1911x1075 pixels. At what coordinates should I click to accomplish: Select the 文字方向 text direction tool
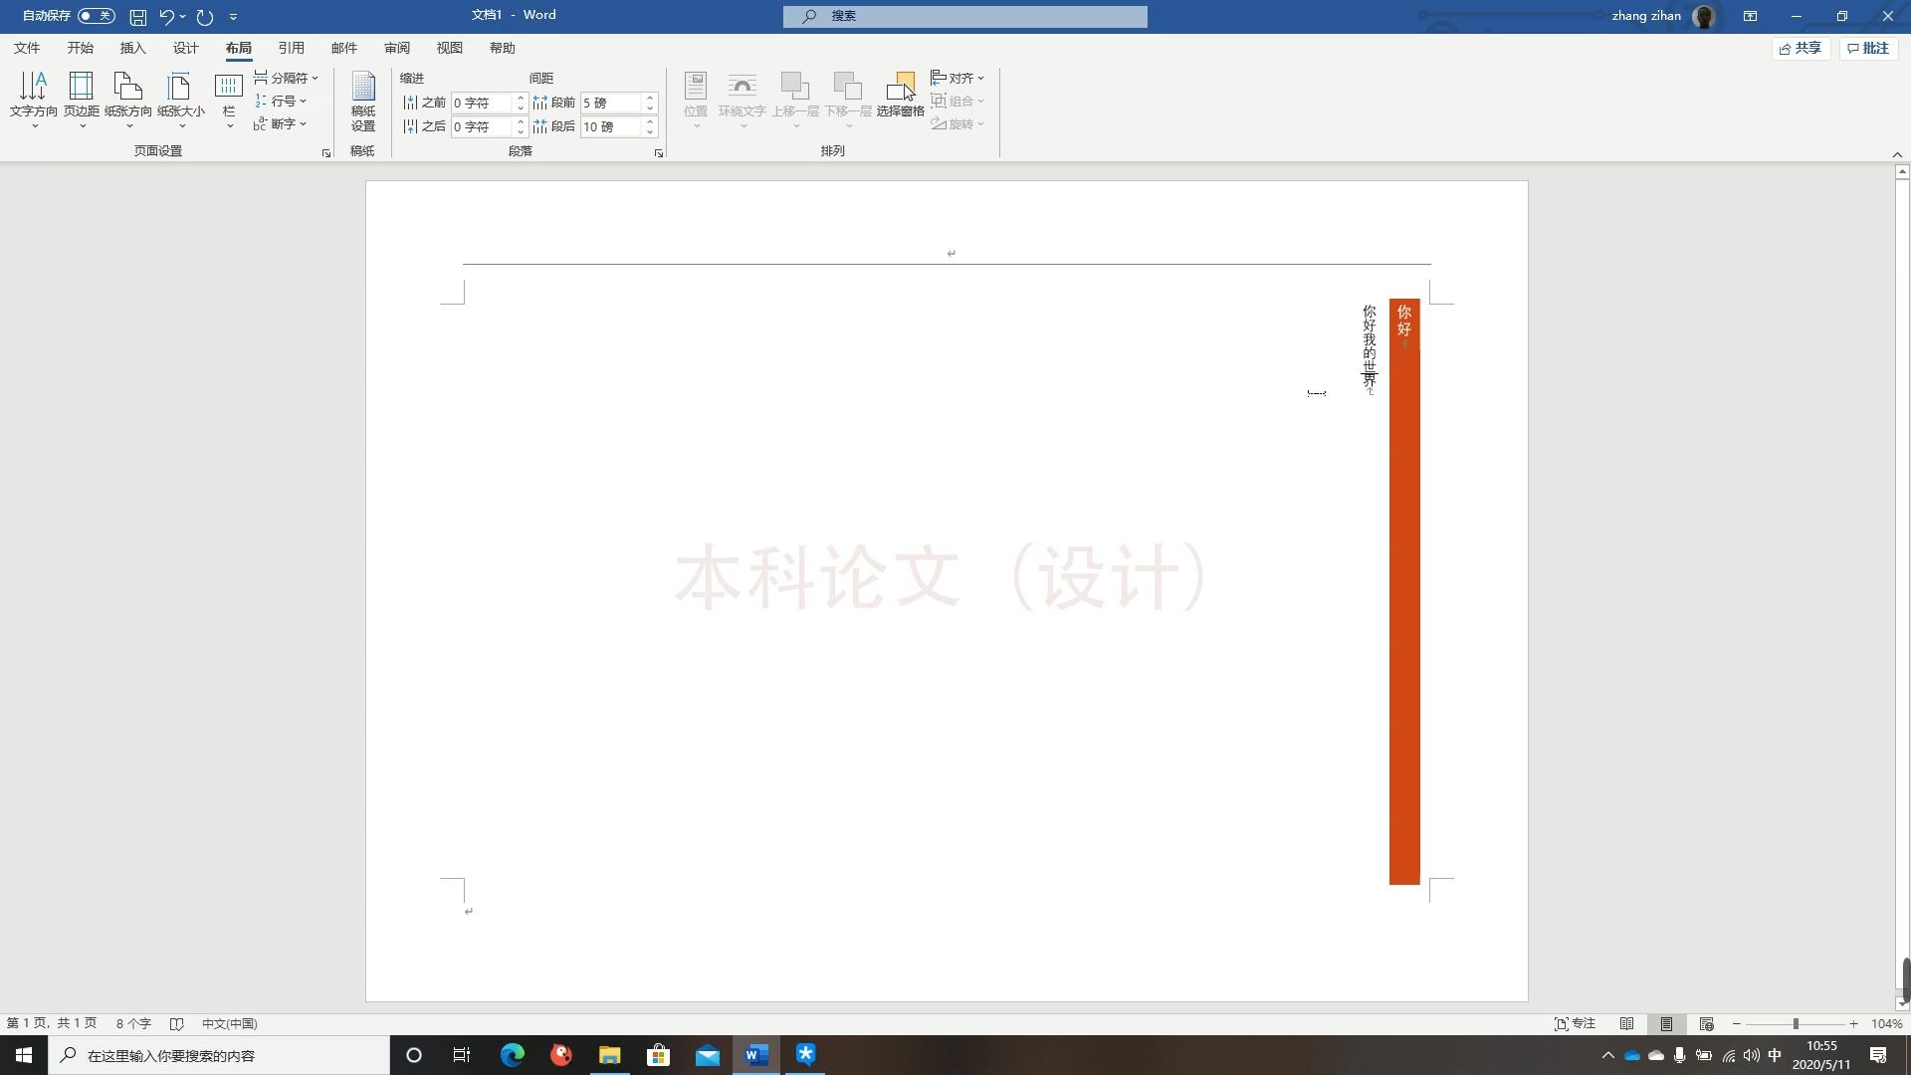tap(33, 95)
